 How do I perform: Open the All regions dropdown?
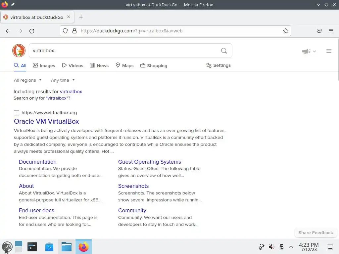coord(27,80)
